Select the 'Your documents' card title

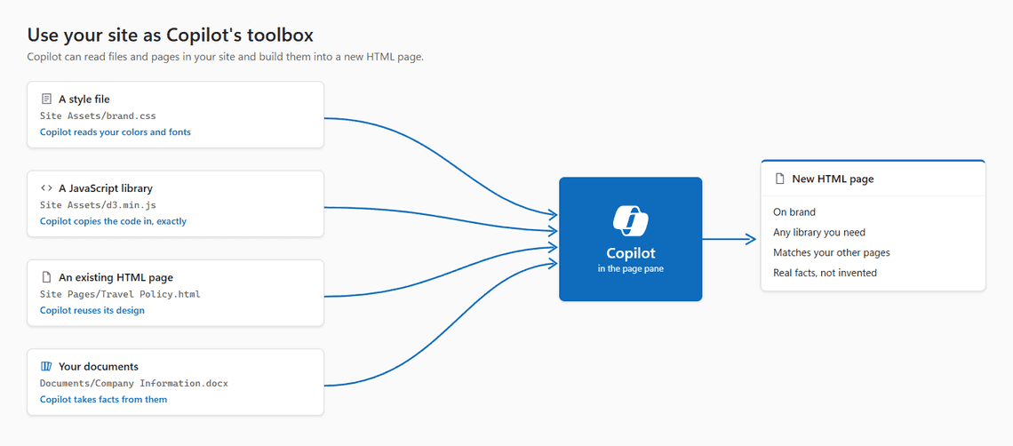99,367
